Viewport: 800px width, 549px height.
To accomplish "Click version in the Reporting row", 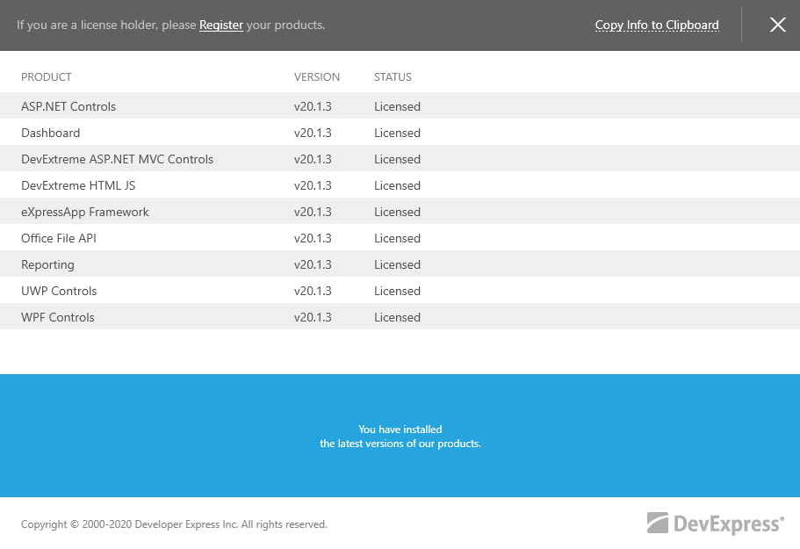I will point(313,264).
